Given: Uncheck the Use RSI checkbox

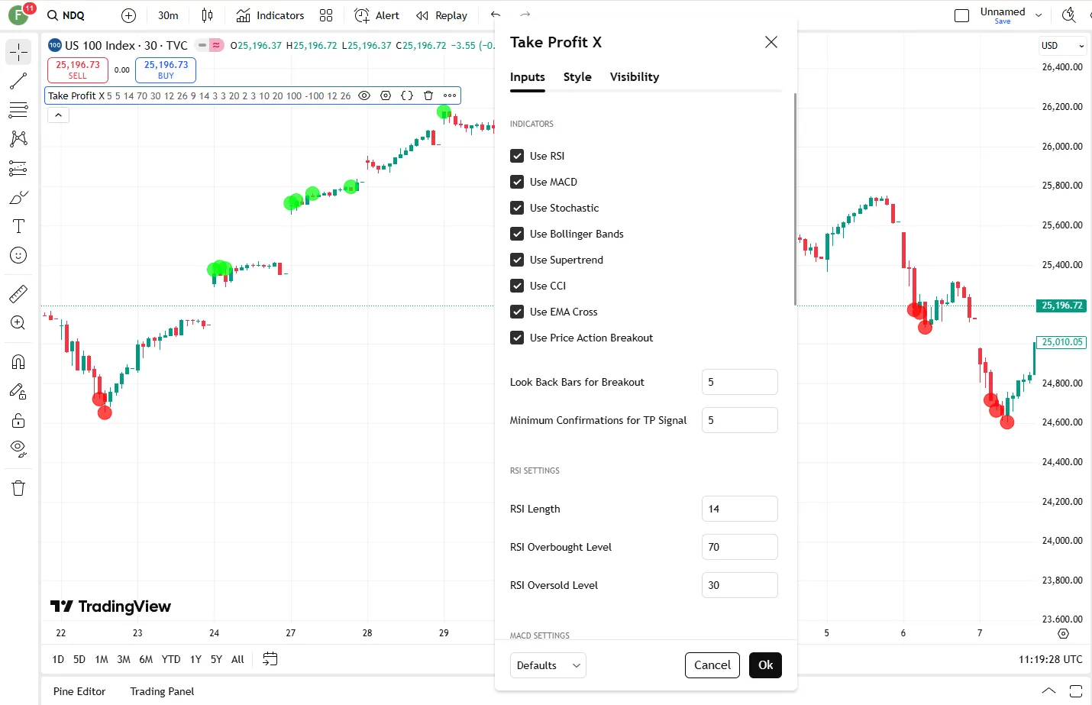Looking at the screenshot, I should [517, 156].
